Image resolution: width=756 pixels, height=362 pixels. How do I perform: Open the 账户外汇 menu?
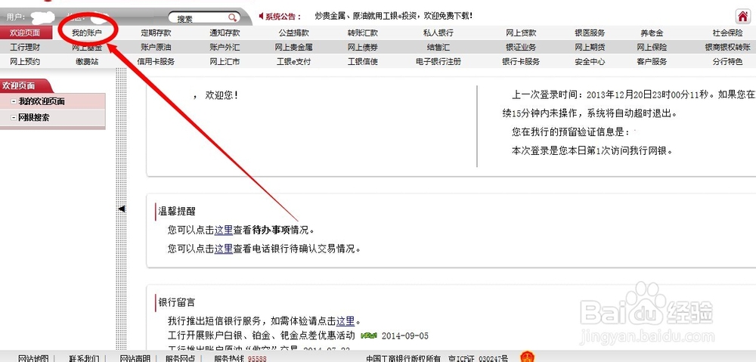[x=225, y=48]
